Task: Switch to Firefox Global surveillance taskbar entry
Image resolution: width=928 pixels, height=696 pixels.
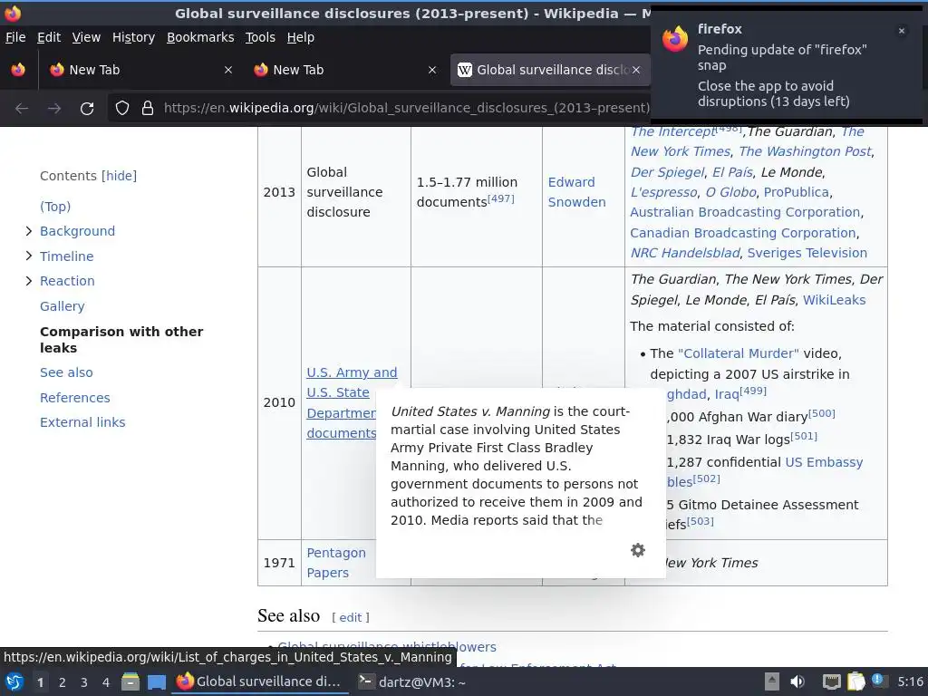Action: click(x=259, y=681)
